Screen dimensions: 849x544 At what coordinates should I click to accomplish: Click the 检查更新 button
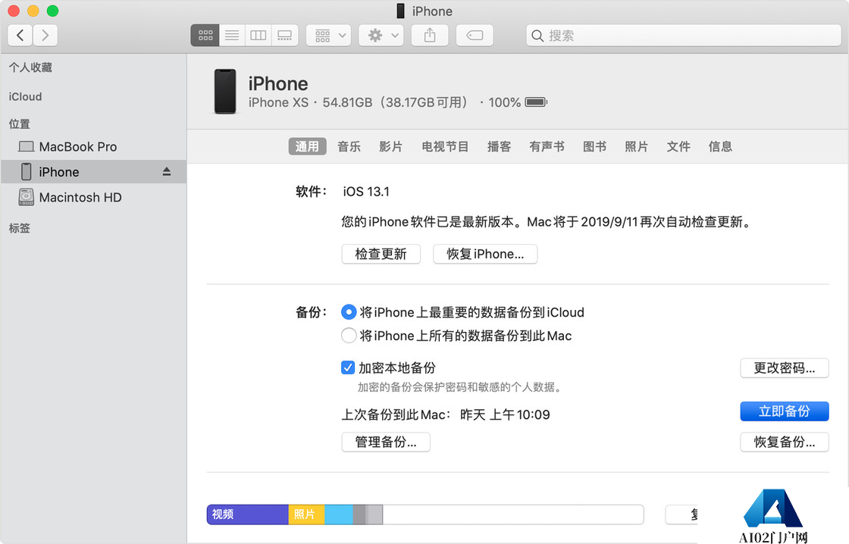click(381, 254)
